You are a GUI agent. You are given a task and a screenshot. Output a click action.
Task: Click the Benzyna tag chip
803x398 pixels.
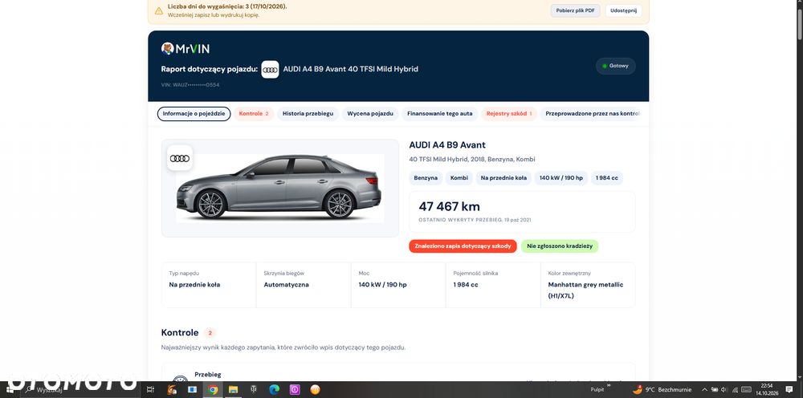(426, 178)
